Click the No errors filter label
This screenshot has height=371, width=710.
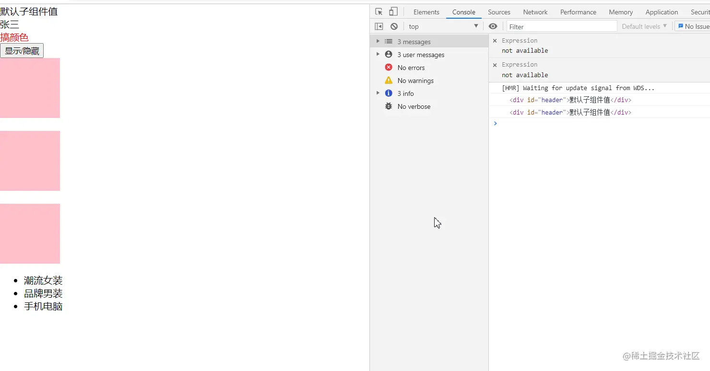pos(411,68)
